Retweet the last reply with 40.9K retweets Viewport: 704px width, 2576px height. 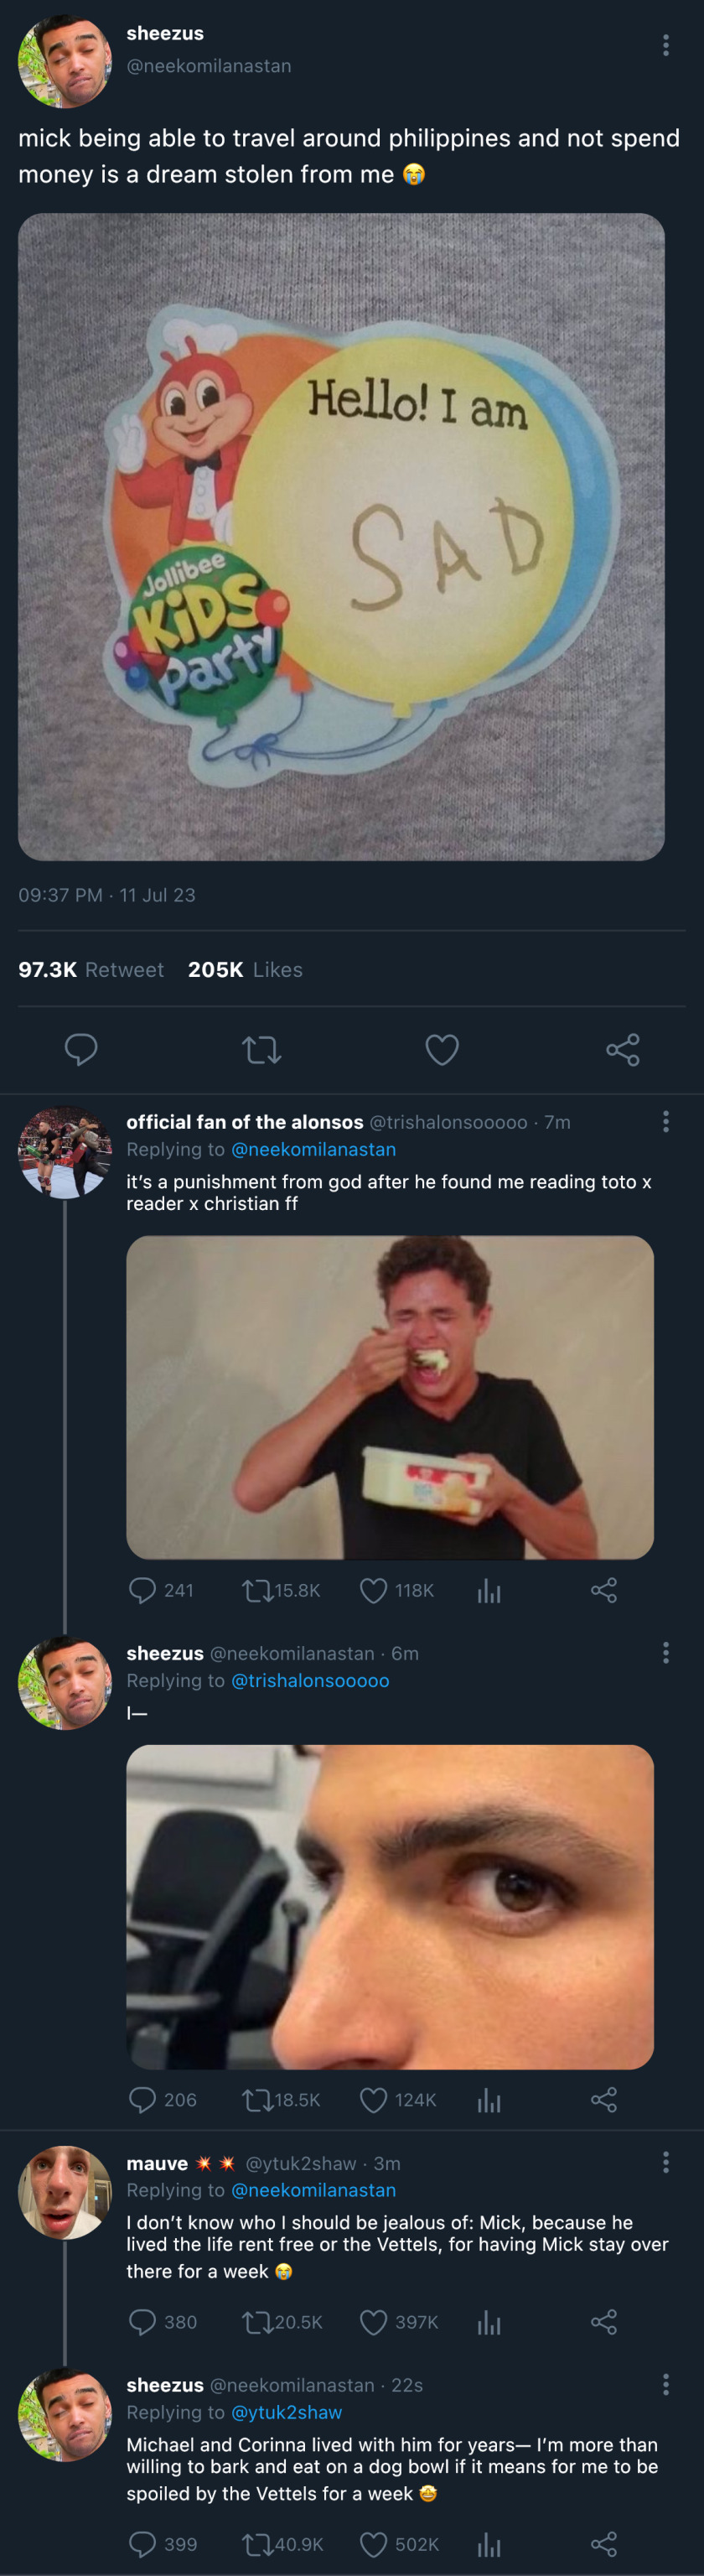pyautogui.click(x=257, y=2544)
